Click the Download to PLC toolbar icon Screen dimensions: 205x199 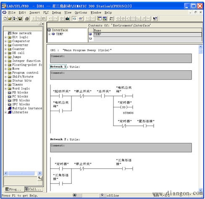(68, 19)
